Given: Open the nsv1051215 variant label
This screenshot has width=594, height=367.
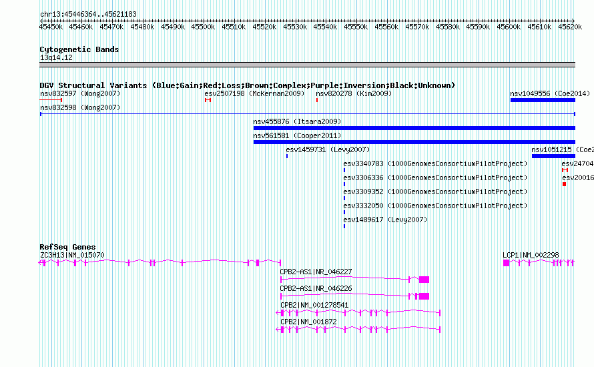Looking at the screenshot, I should [563, 149].
